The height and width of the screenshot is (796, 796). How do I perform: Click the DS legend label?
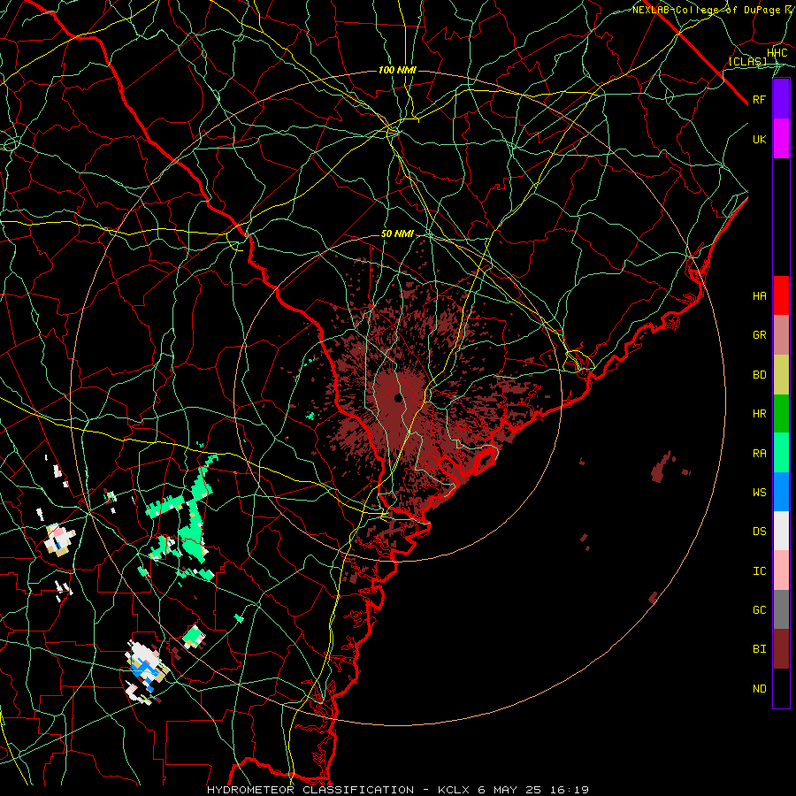click(759, 532)
